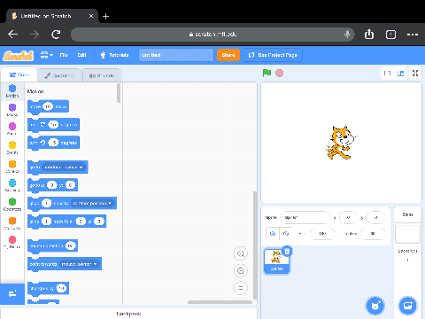Click the sprite name input field
Screen dimensions: 425x319
[305, 218]
